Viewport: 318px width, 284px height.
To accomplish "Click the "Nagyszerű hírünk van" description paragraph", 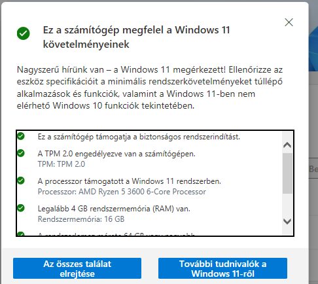I will (x=150, y=88).
